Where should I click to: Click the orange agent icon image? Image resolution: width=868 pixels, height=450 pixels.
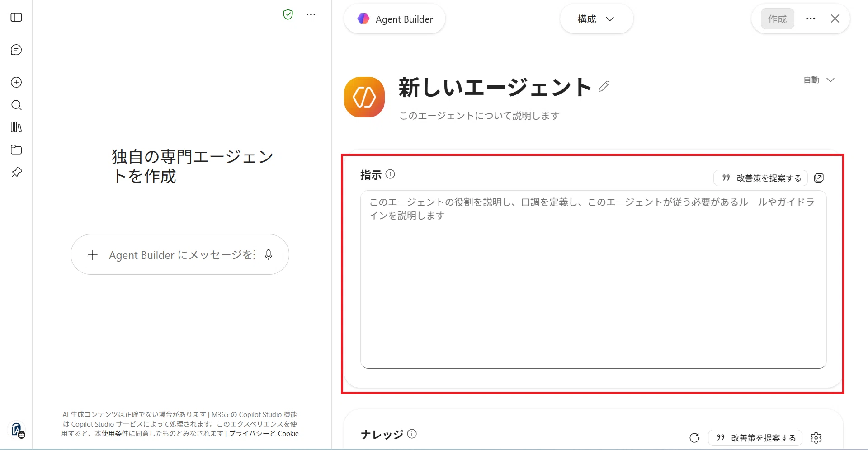[364, 97]
